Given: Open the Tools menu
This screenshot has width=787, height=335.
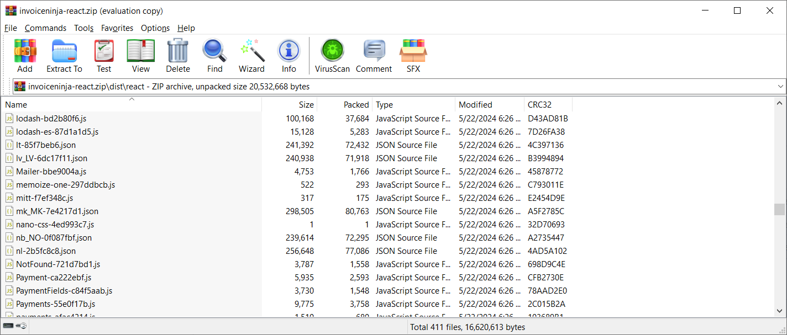Looking at the screenshot, I should pos(84,28).
